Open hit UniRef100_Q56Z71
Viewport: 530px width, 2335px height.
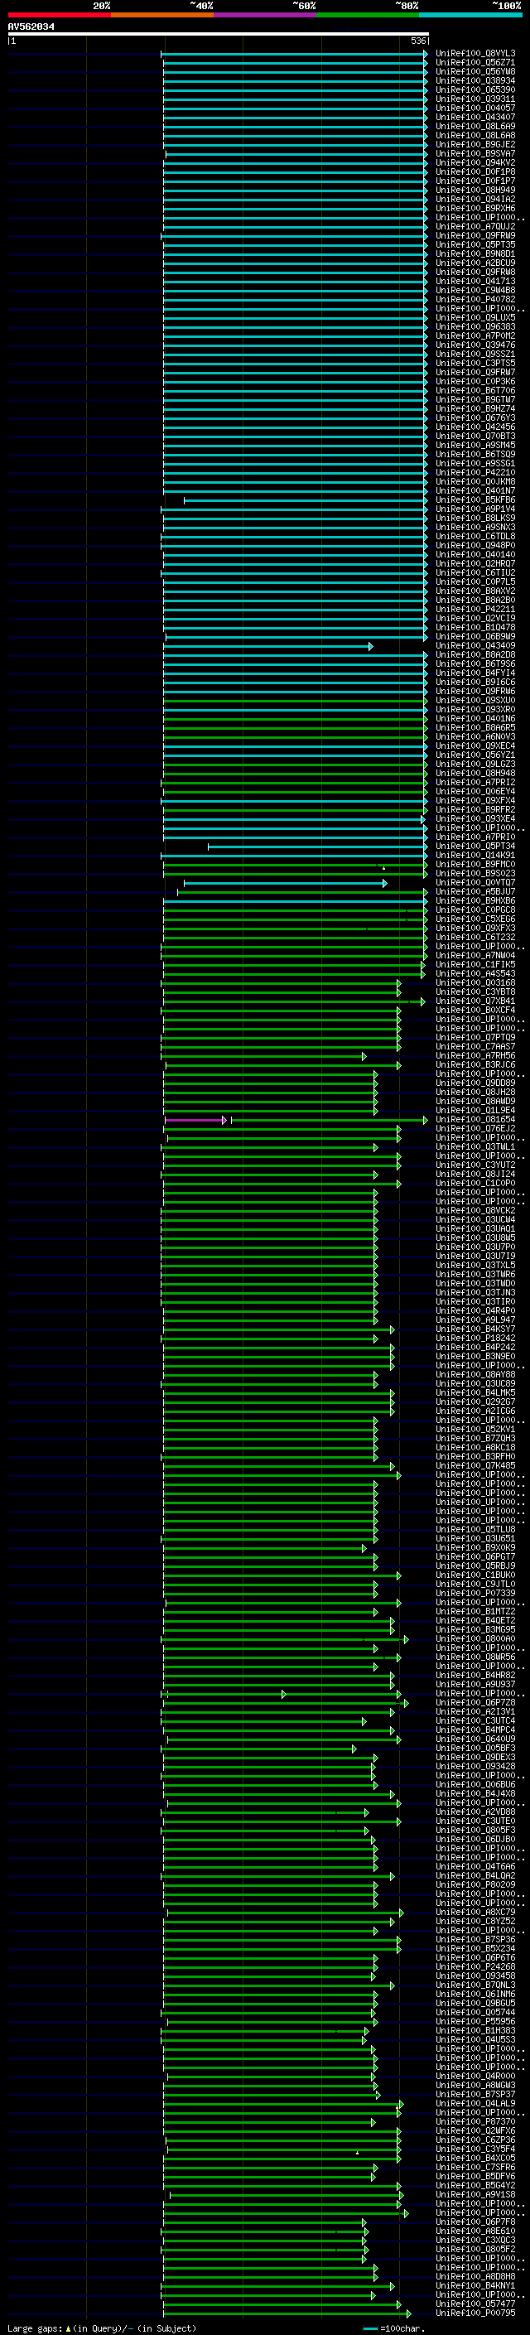475,63
